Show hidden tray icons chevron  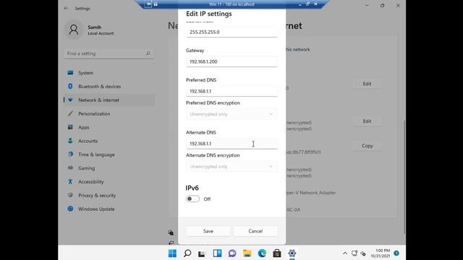click(x=345, y=253)
